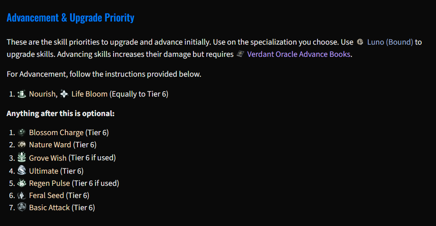Open the Nourish skill link

click(42, 95)
